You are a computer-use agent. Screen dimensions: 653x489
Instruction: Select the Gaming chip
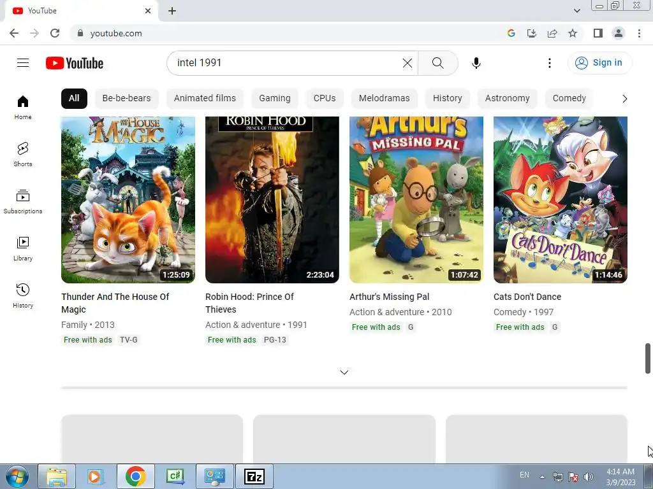(275, 99)
